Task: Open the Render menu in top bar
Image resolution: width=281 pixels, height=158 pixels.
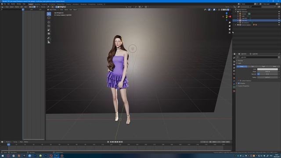Action: [13, 4]
